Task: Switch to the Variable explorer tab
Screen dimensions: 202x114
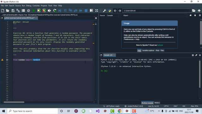Action: pos(148,51)
